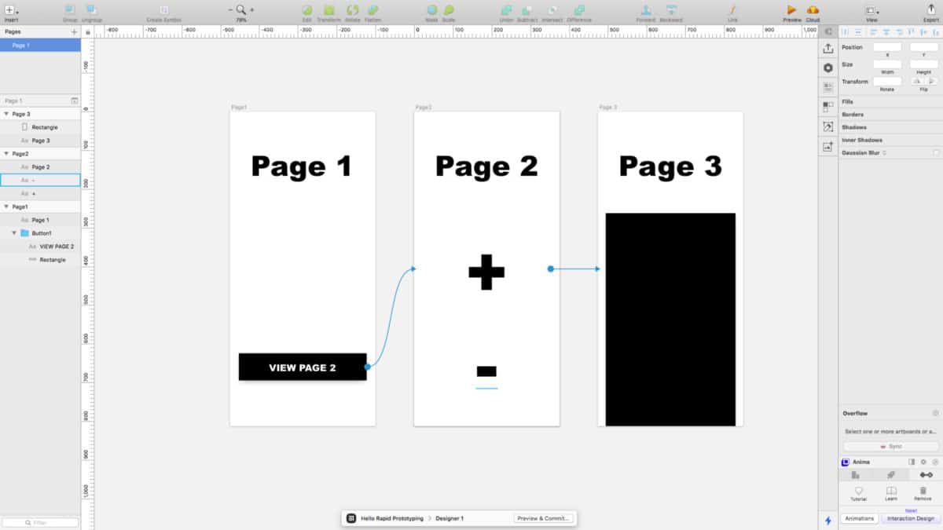Viewport: 943px width, 530px height.
Task: Click the Export icon in toolbar
Action: (931, 10)
